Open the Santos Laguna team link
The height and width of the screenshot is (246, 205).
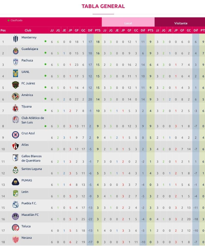tap(32, 169)
